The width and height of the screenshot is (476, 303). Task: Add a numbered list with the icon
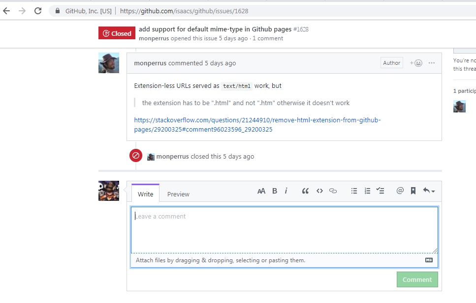tap(367, 191)
